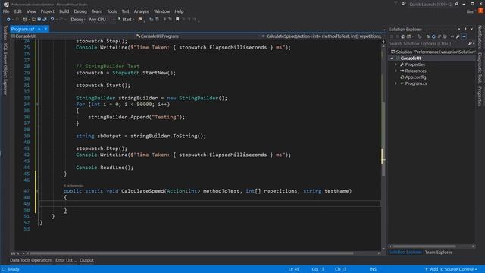The width and height of the screenshot is (485, 273).
Task: Click the Undo arrow icon
Action: pyautogui.click(x=52, y=20)
